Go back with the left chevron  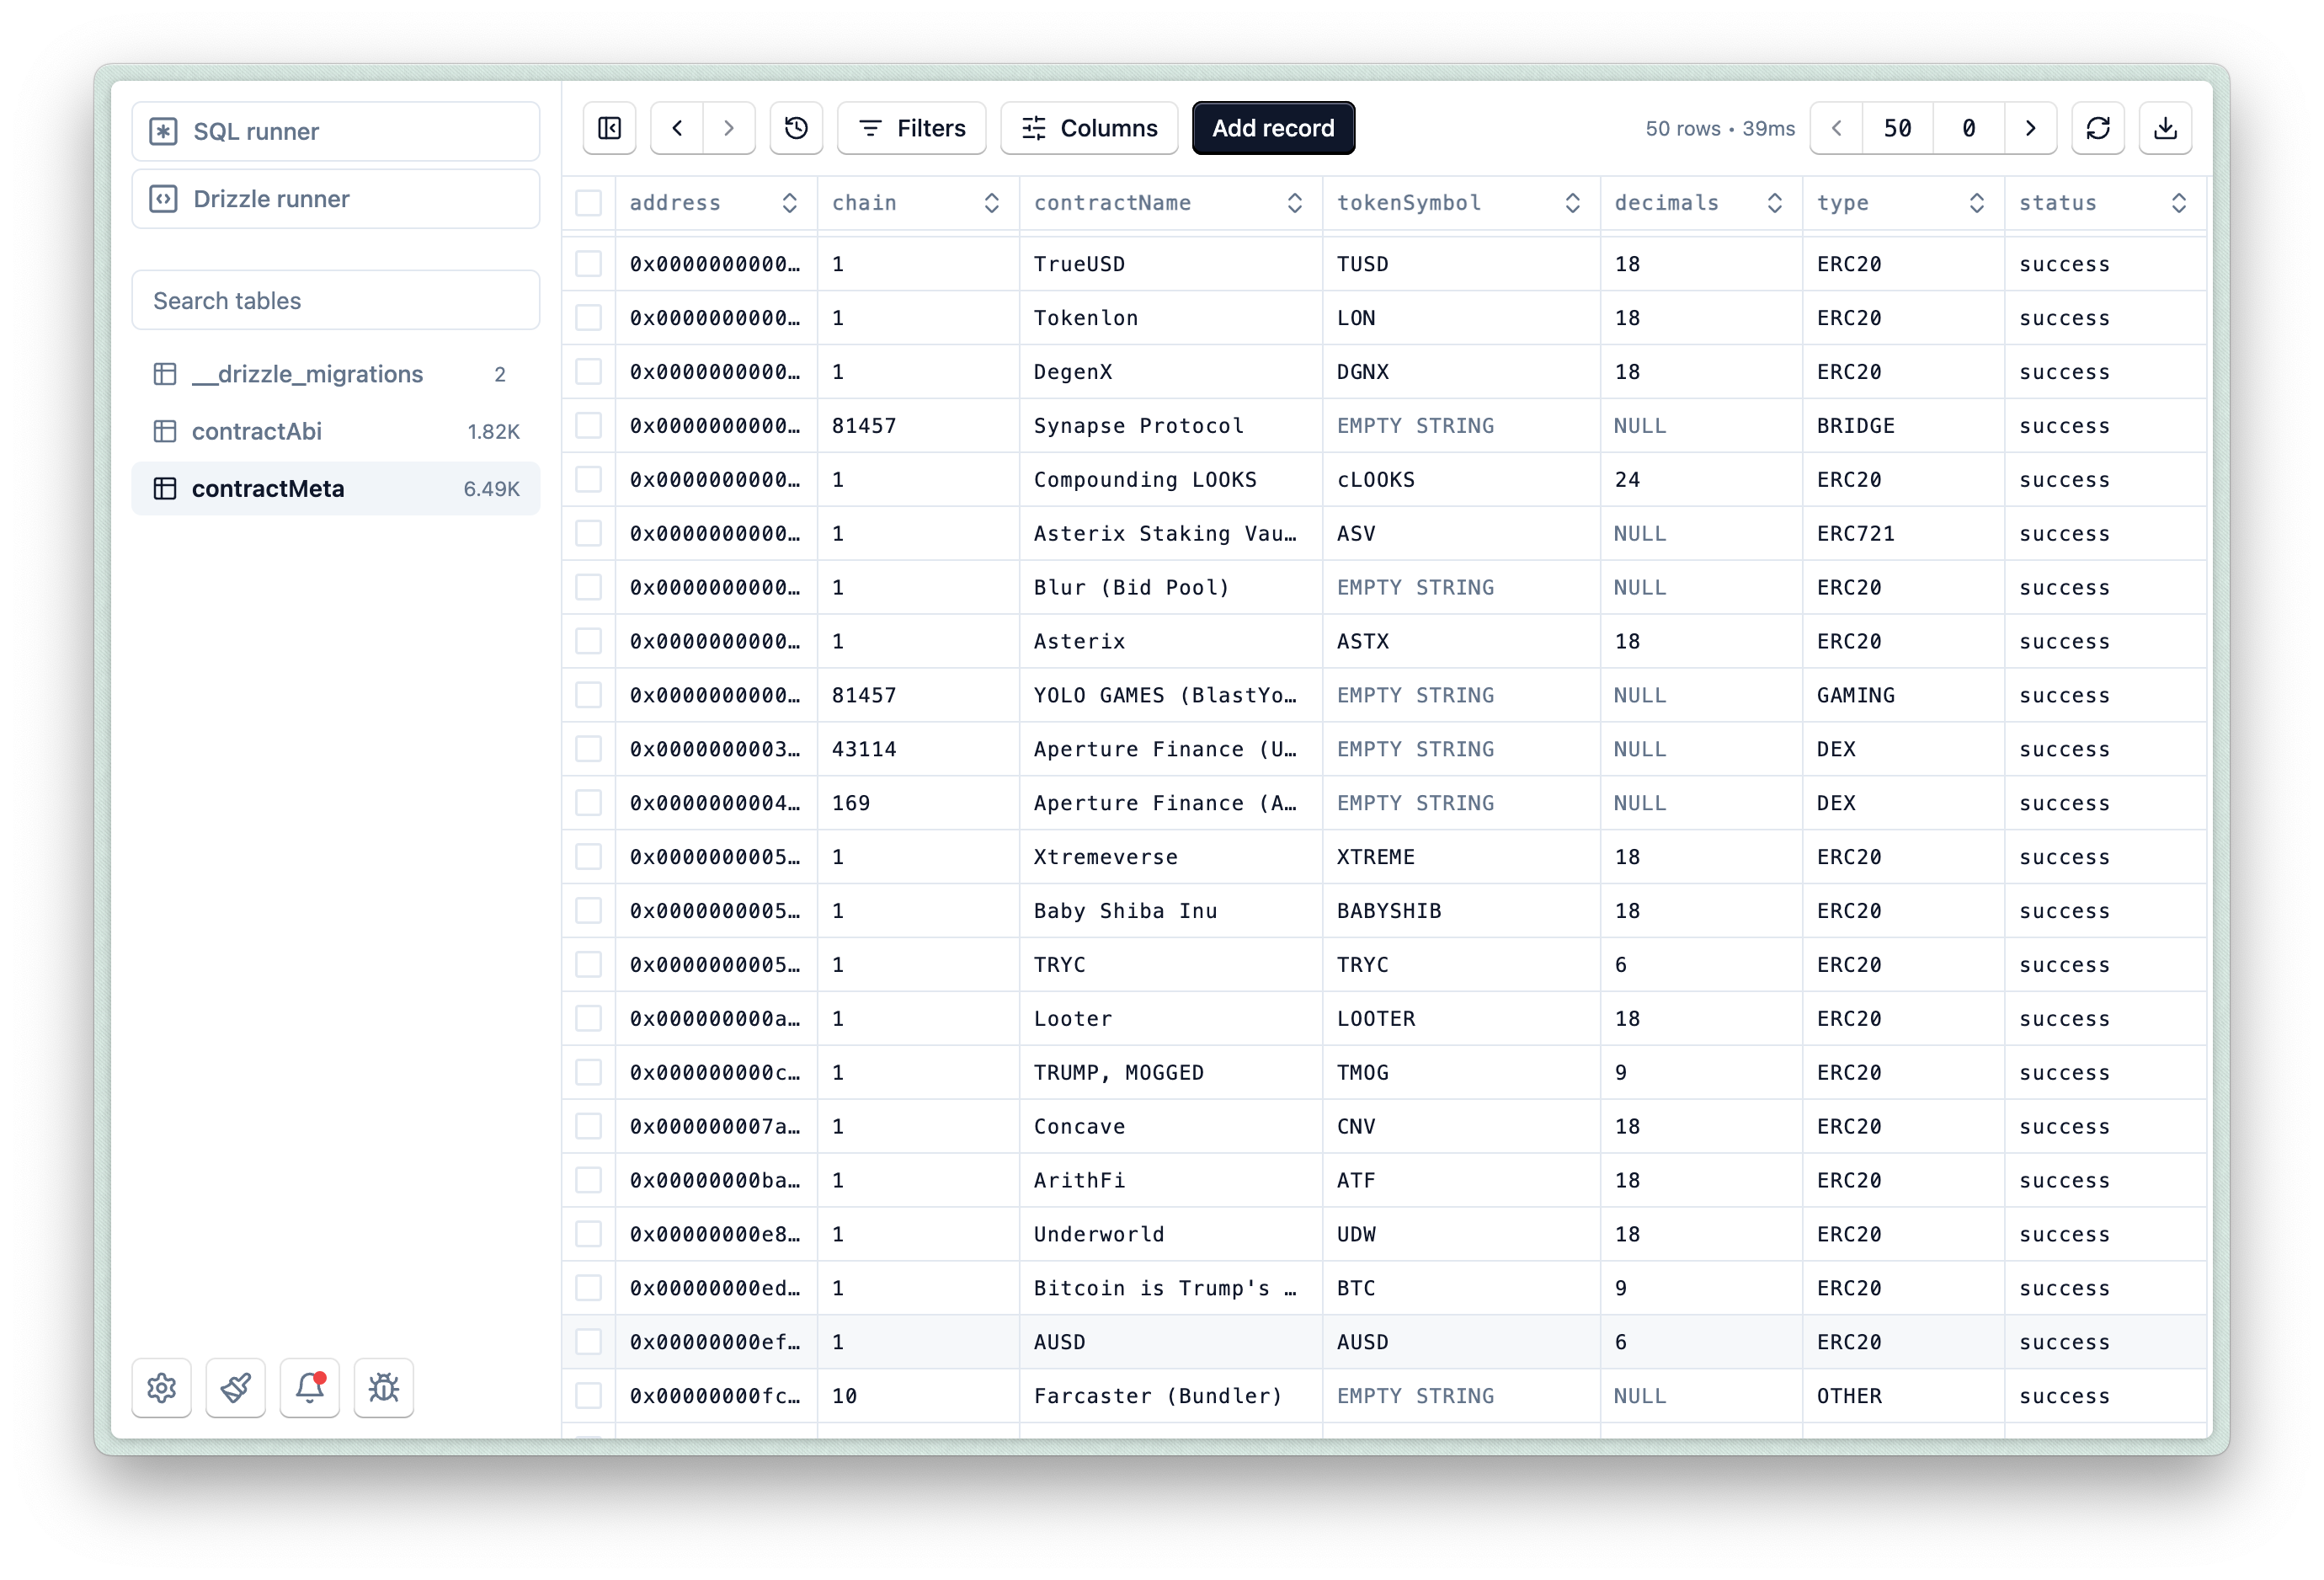tap(677, 128)
